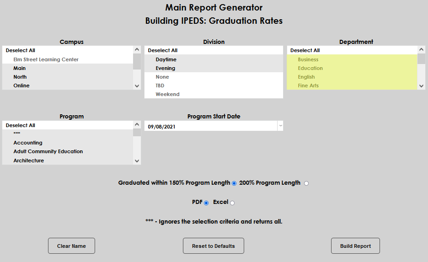This screenshot has height=262, width=428.
Task: Choose PDF output format
Action: point(206,203)
